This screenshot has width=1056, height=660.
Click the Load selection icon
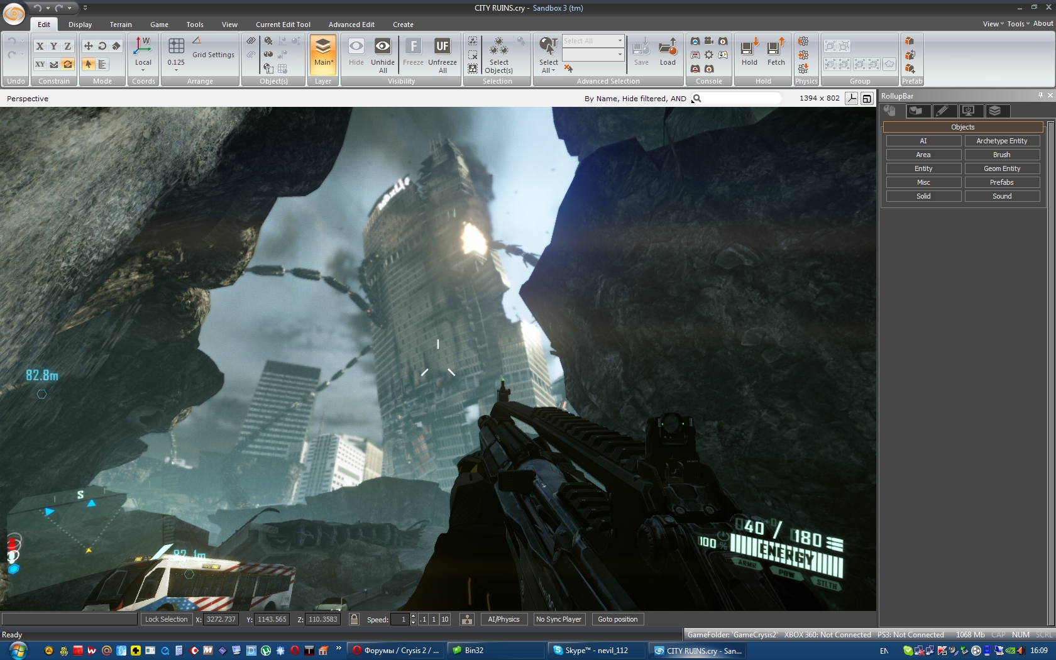click(x=668, y=48)
